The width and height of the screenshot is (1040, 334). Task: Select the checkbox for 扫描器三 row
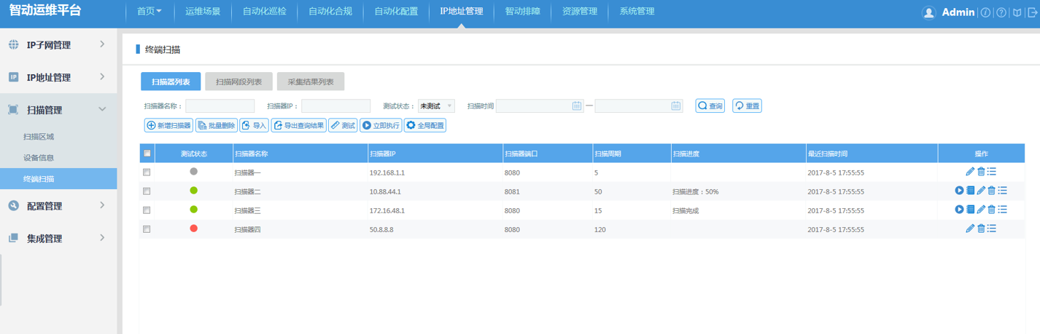coord(147,210)
